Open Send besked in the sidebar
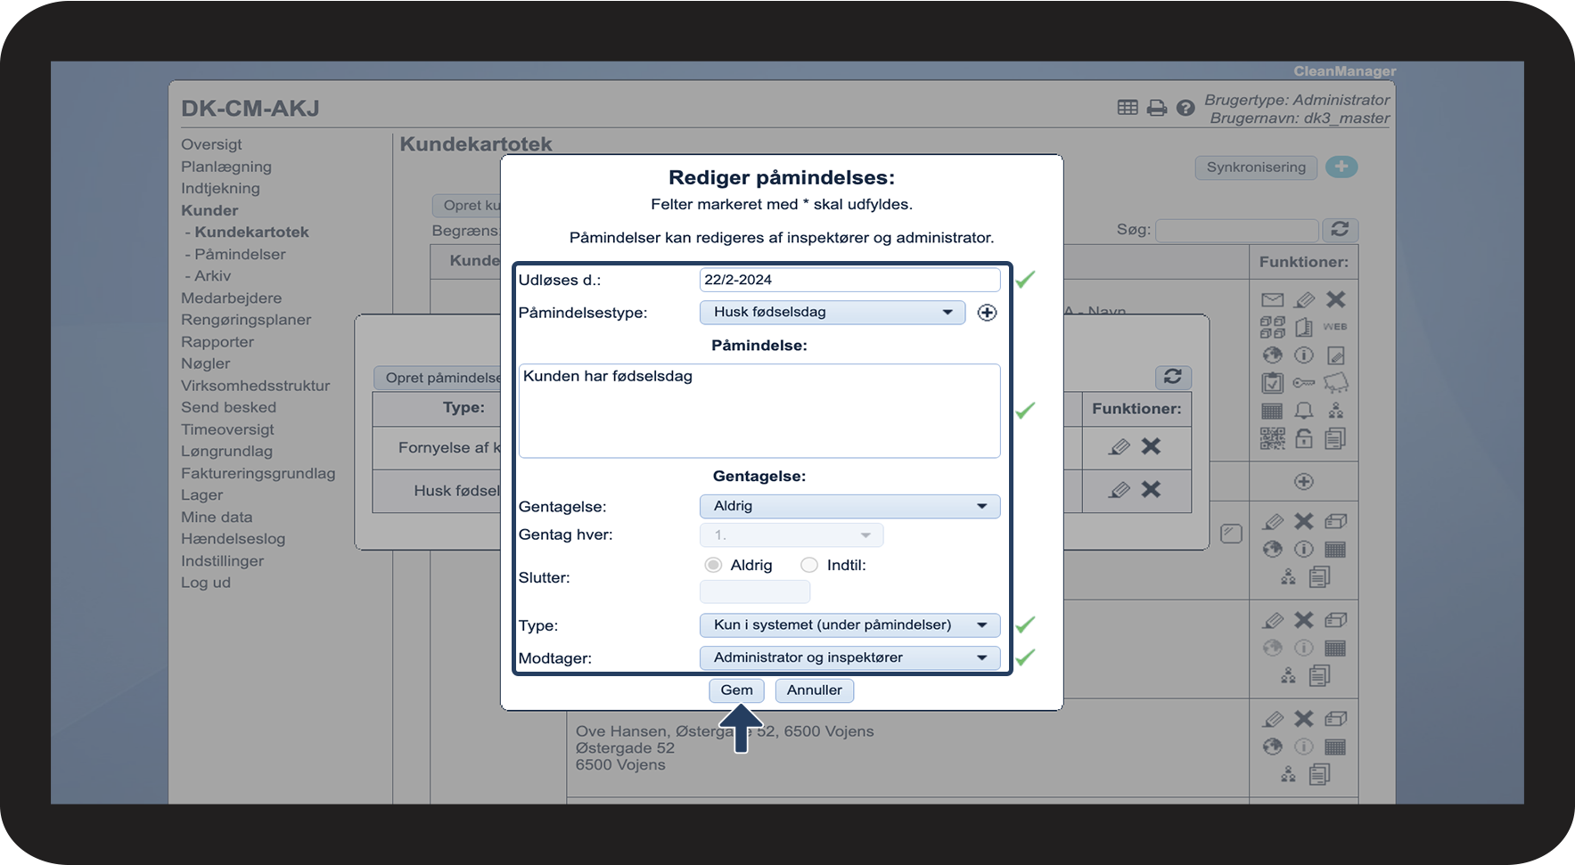 tap(228, 407)
